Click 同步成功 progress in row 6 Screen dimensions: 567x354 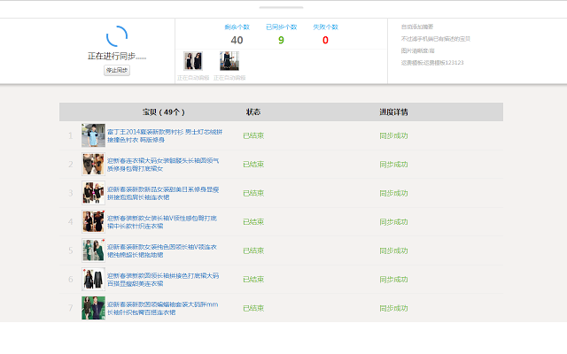click(393, 280)
